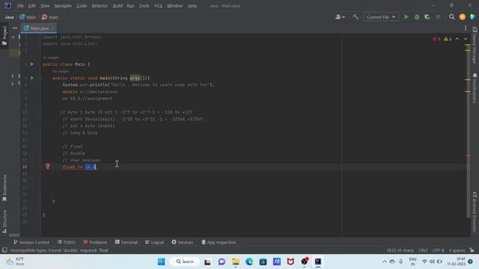This screenshot has width=479, height=269.
Task: Open the VCS menu
Action: point(158,6)
